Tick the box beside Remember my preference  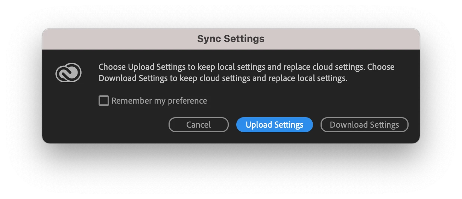104,101
